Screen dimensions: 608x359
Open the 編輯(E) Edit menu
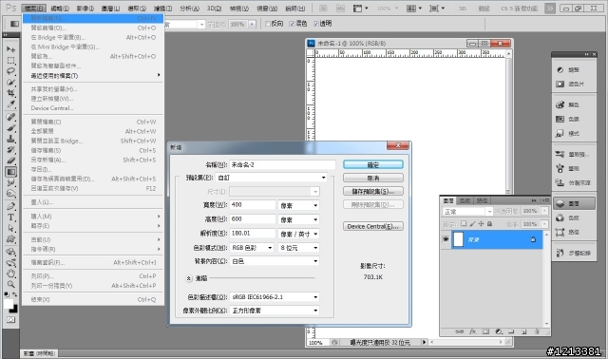60,9
